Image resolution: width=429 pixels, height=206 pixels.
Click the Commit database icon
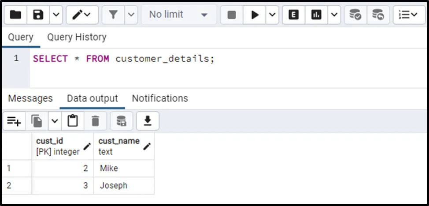355,15
